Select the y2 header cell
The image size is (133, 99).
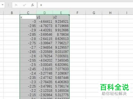coord(61,17)
